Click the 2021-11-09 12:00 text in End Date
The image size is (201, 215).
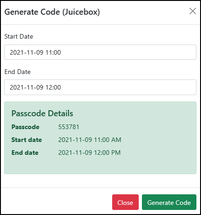35,87
